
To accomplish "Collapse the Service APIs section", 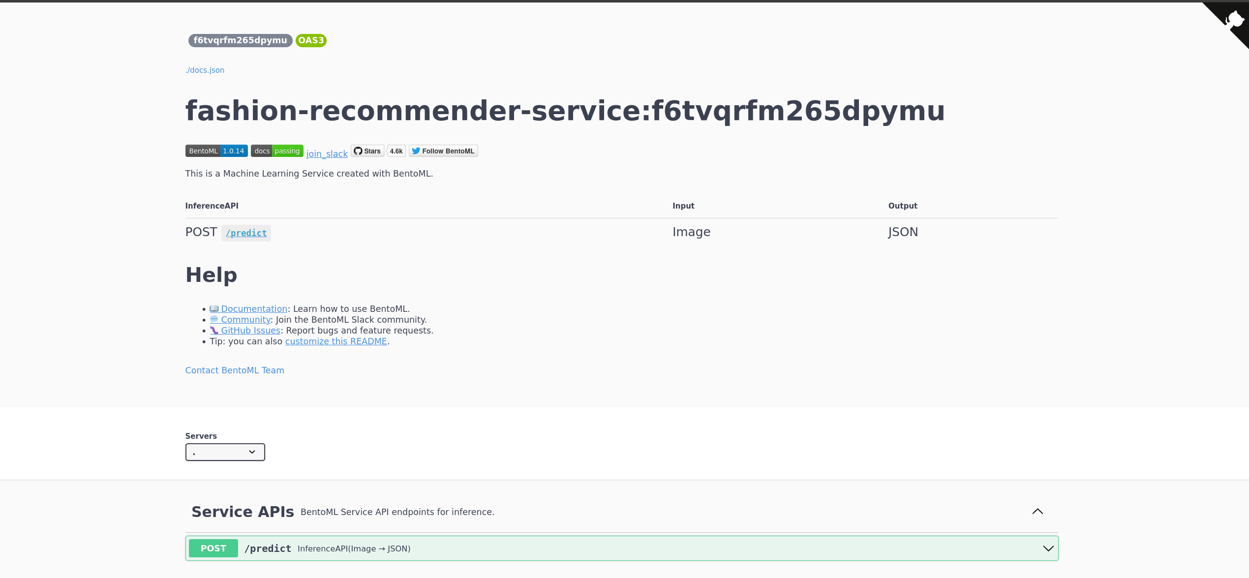I will click(x=1037, y=512).
